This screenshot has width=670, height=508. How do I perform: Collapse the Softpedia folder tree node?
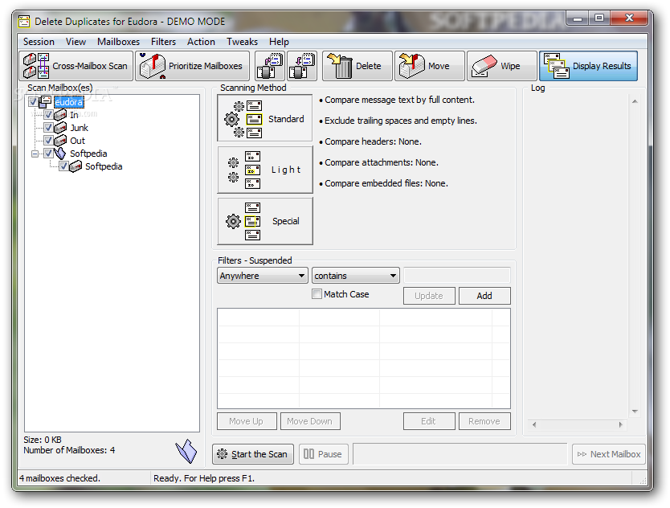[35, 154]
